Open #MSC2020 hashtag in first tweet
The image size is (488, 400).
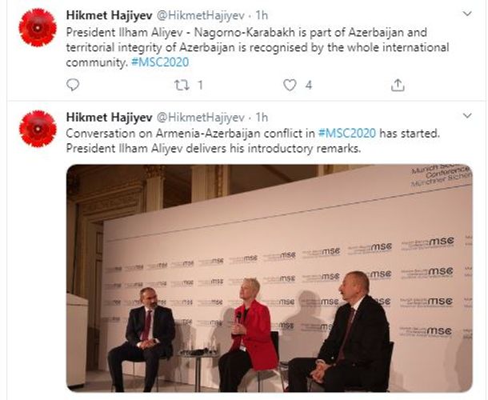pyautogui.click(x=160, y=62)
